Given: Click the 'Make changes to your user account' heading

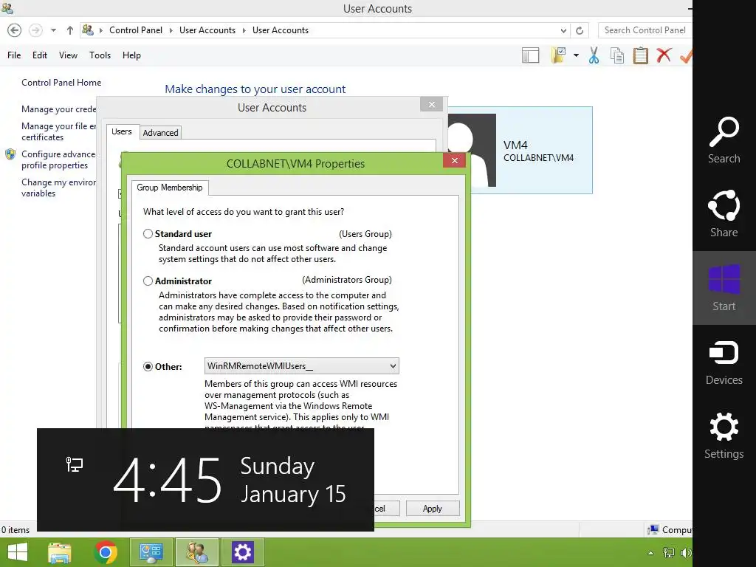Looking at the screenshot, I should (x=255, y=89).
